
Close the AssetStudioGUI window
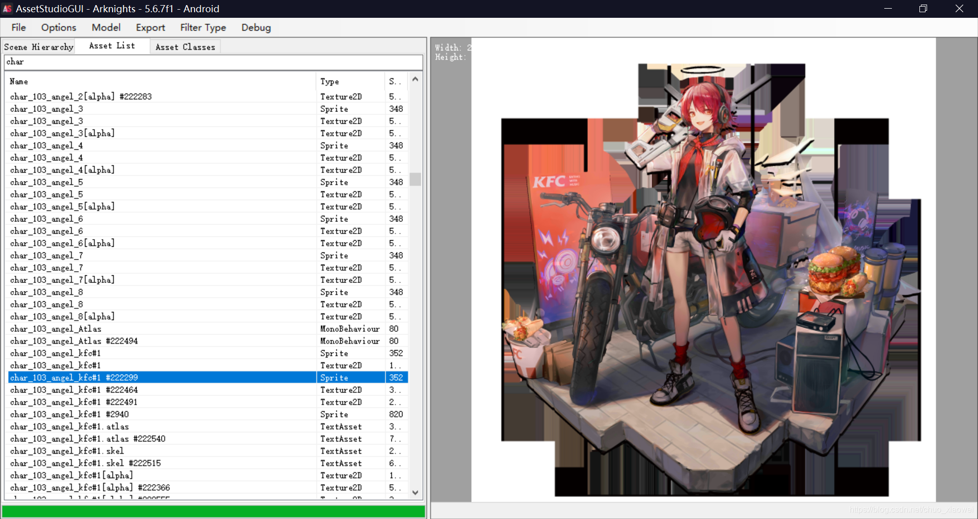tap(959, 9)
